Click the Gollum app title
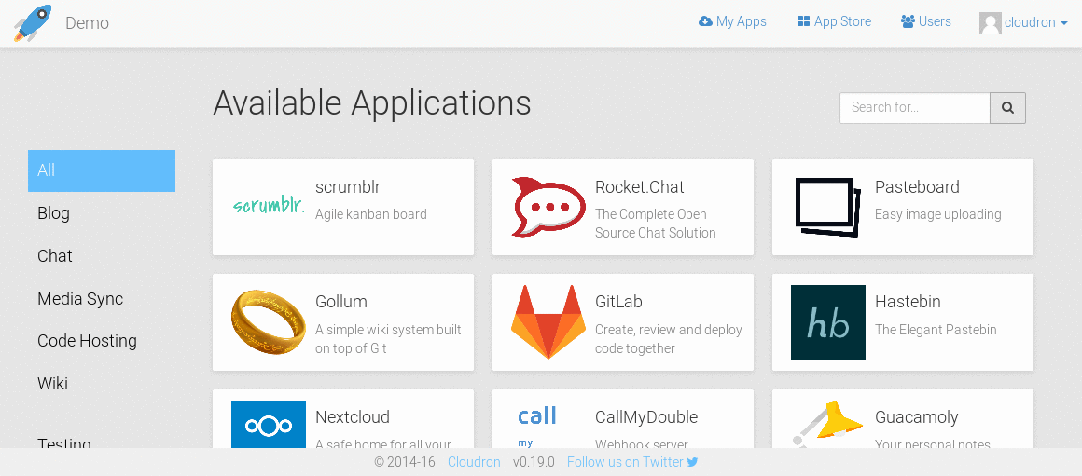Screen dimensions: 1082x476 coord(340,302)
